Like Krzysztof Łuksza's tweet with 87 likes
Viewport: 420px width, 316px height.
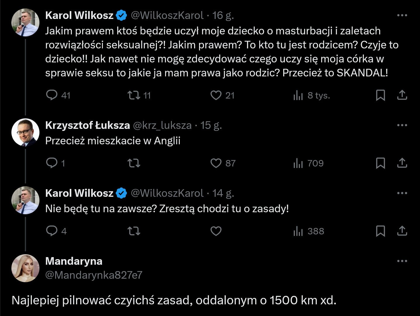[216, 163]
